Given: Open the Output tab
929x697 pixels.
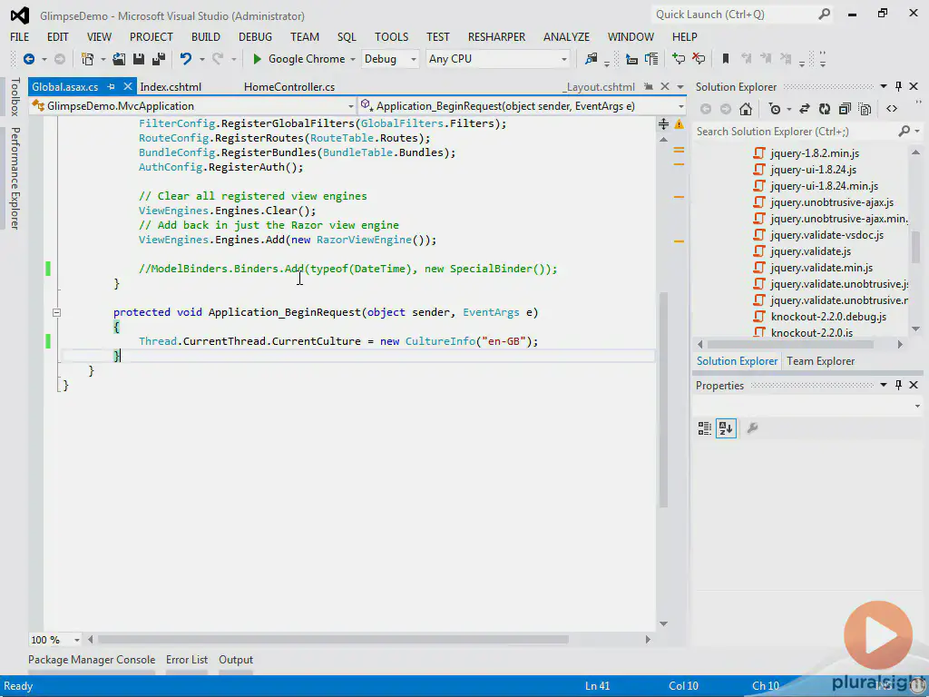Looking at the screenshot, I should click(x=236, y=660).
